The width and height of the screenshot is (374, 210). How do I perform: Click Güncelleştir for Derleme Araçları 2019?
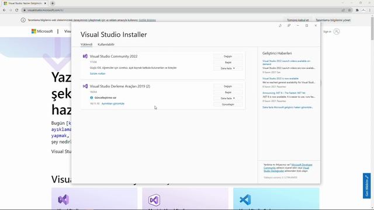[228, 104]
